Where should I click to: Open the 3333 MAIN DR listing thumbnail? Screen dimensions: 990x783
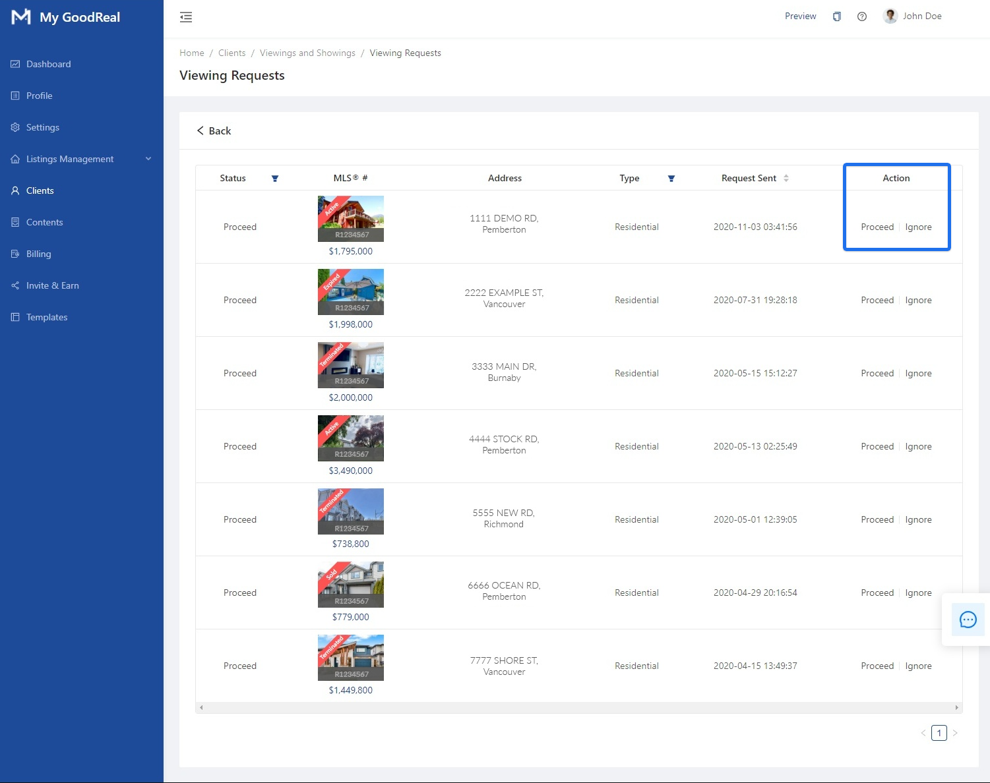(x=350, y=365)
